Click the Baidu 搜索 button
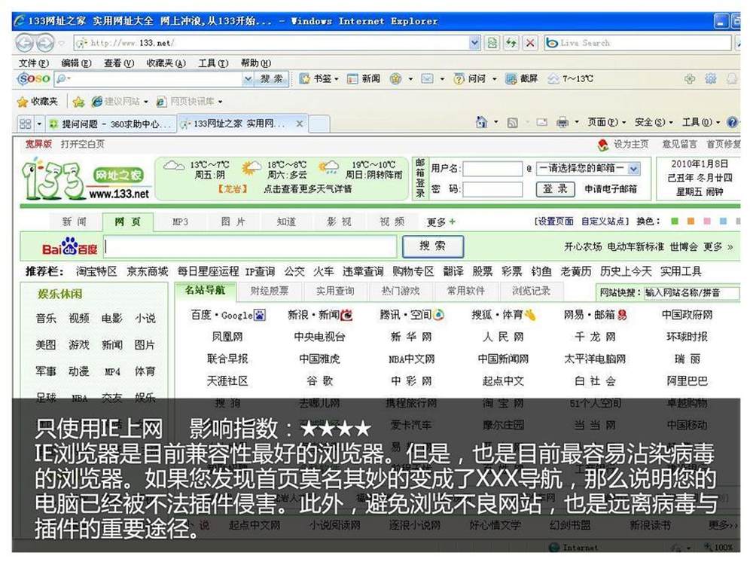Image resolution: width=753 pixels, height=565 pixels. coord(433,246)
